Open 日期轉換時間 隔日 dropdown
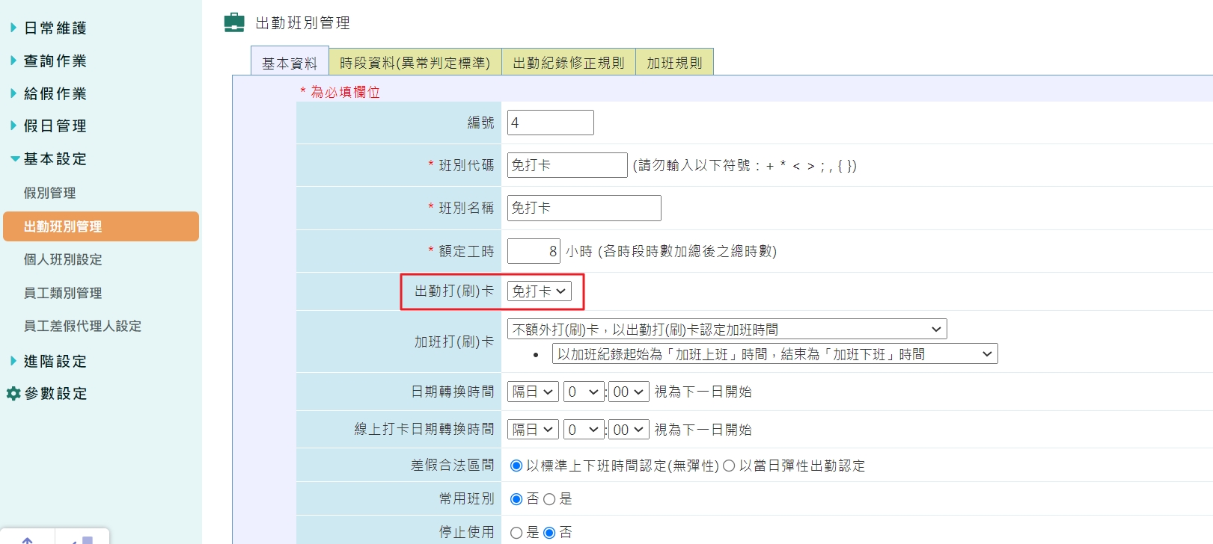The width and height of the screenshot is (1213, 544). click(x=534, y=392)
